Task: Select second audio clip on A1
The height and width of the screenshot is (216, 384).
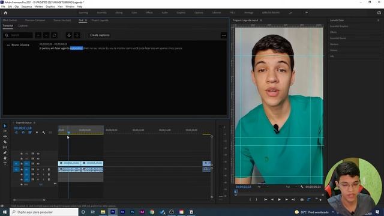Action: [92, 169]
